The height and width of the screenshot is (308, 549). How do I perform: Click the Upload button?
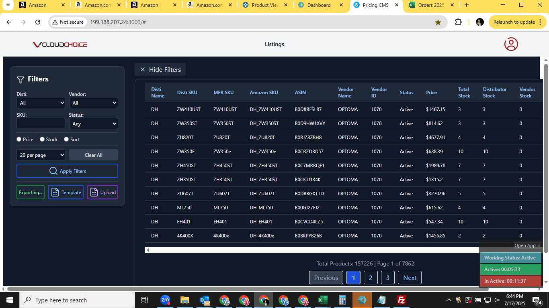(102, 192)
